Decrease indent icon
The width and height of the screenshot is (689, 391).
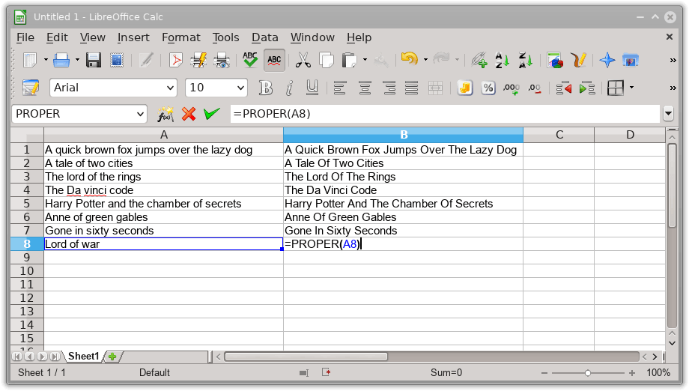564,88
